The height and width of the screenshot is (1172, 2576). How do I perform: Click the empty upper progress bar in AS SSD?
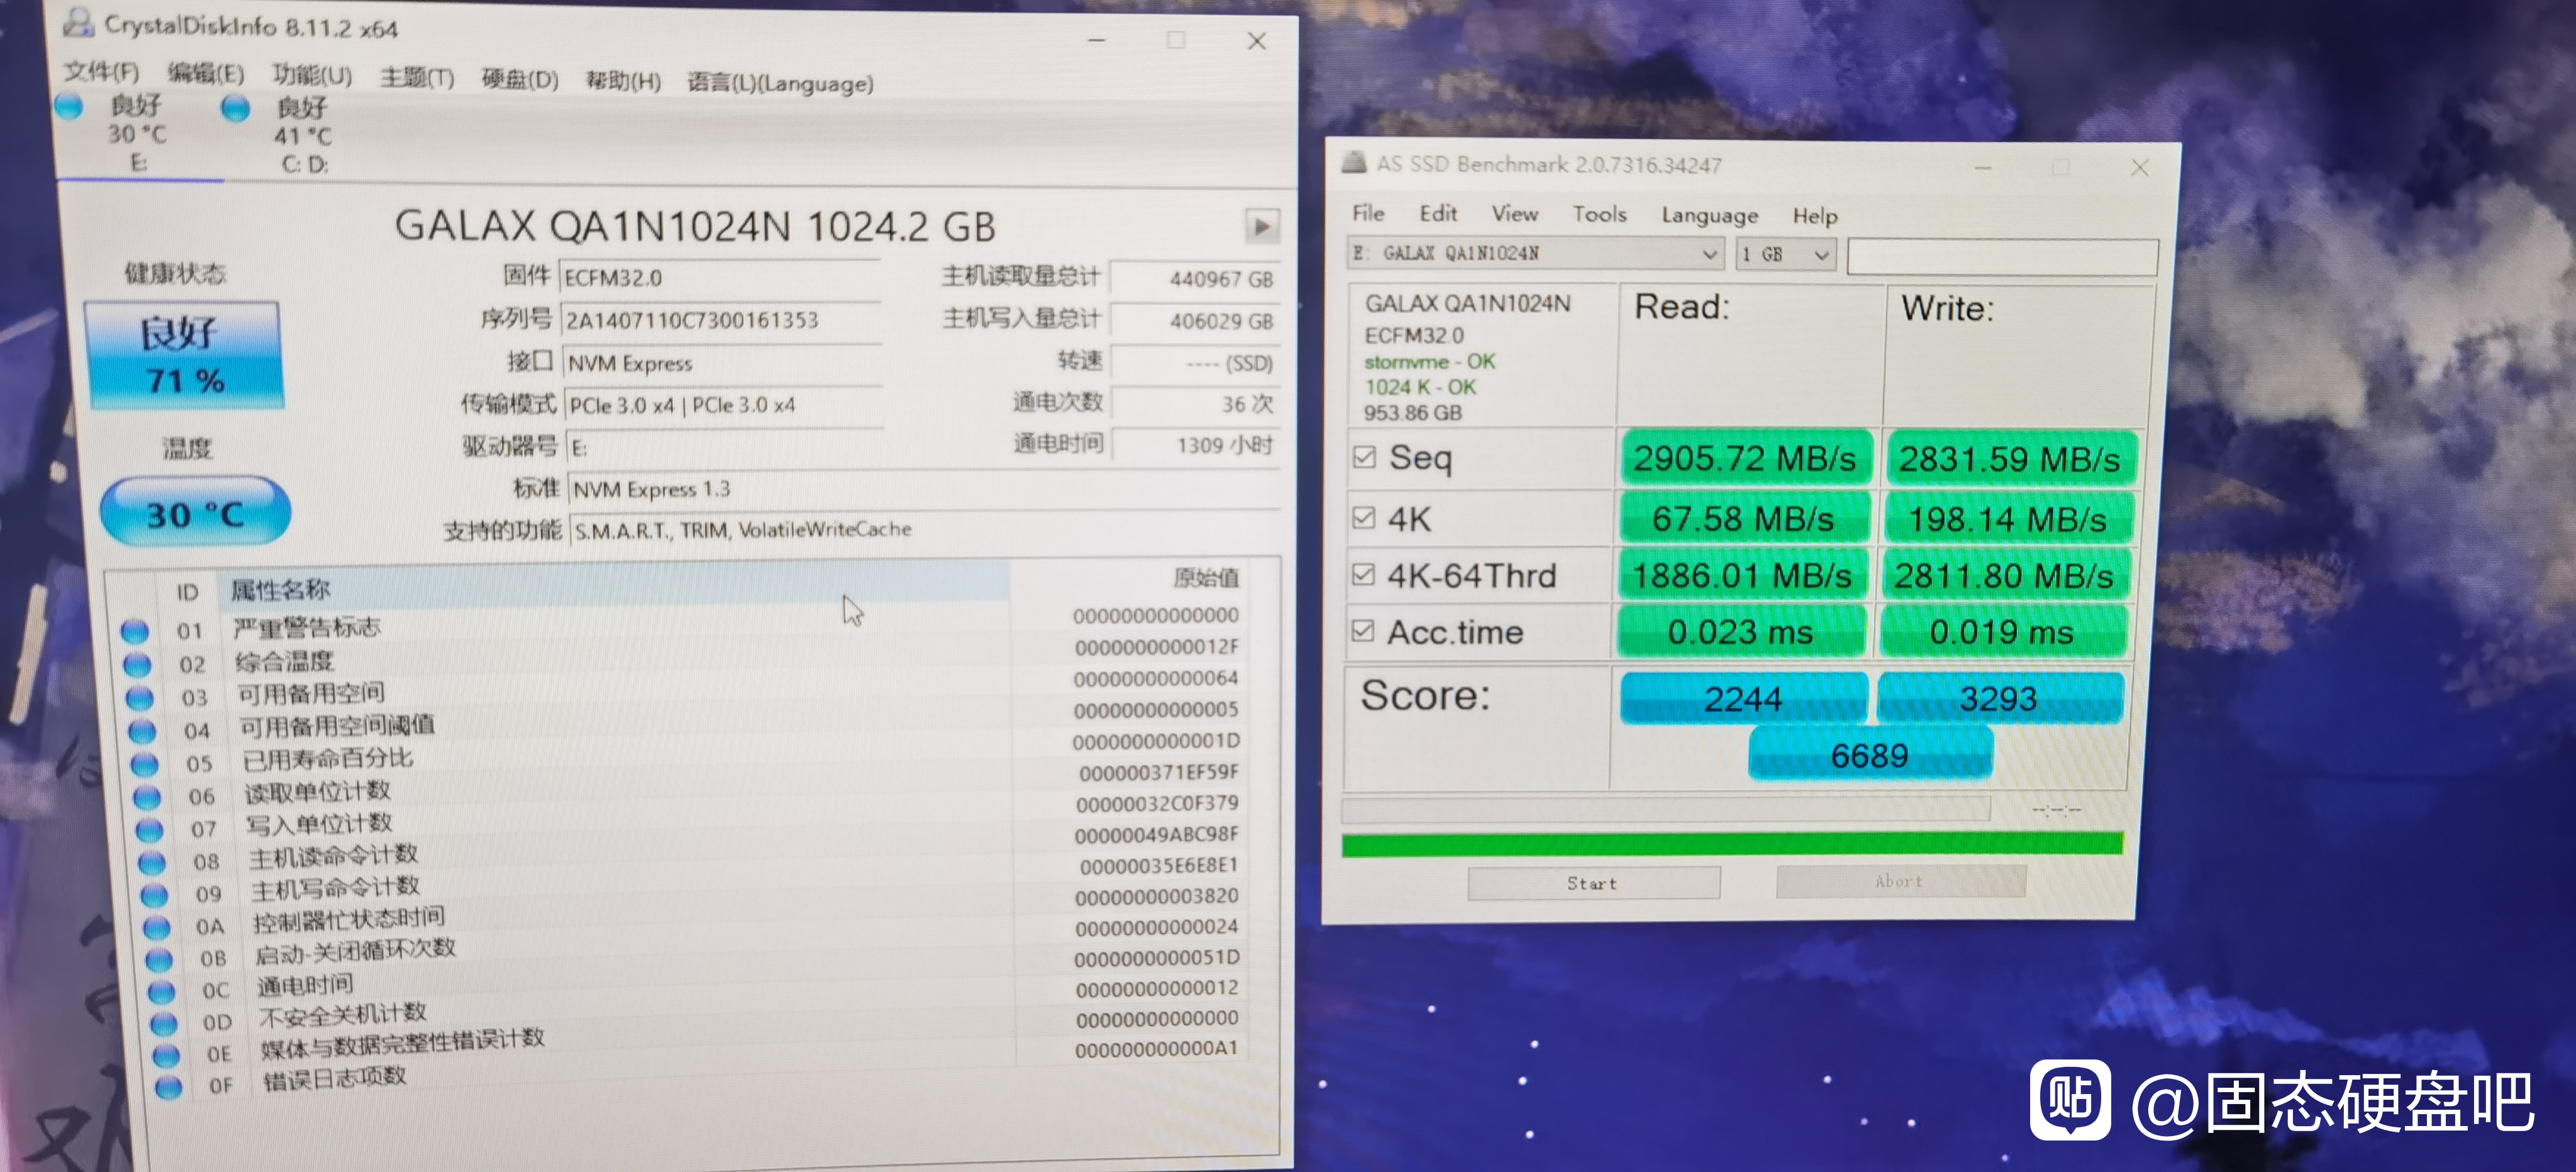[x=1665, y=809]
